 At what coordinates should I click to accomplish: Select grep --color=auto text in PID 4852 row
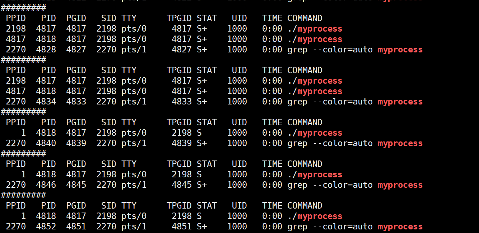click(330, 227)
